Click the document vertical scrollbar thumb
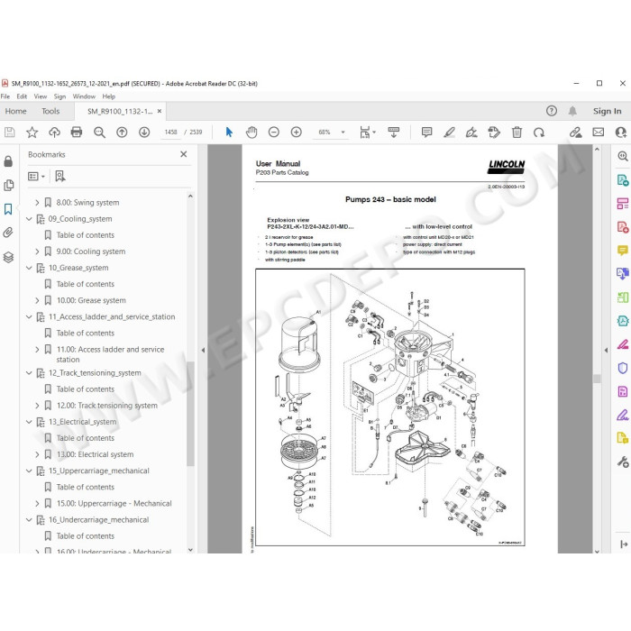 click(x=597, y=379)
